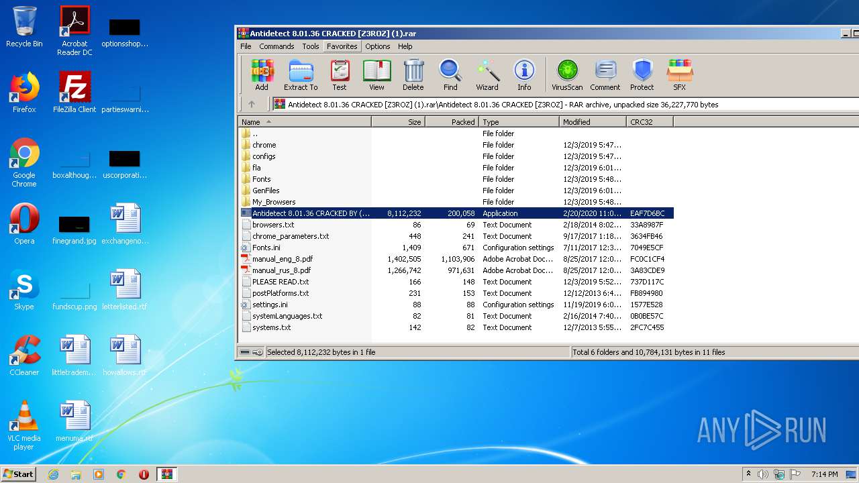Open the Help menu
This screenshot has width=859, height=483.
pyautogui.click(x=405, y=46)
